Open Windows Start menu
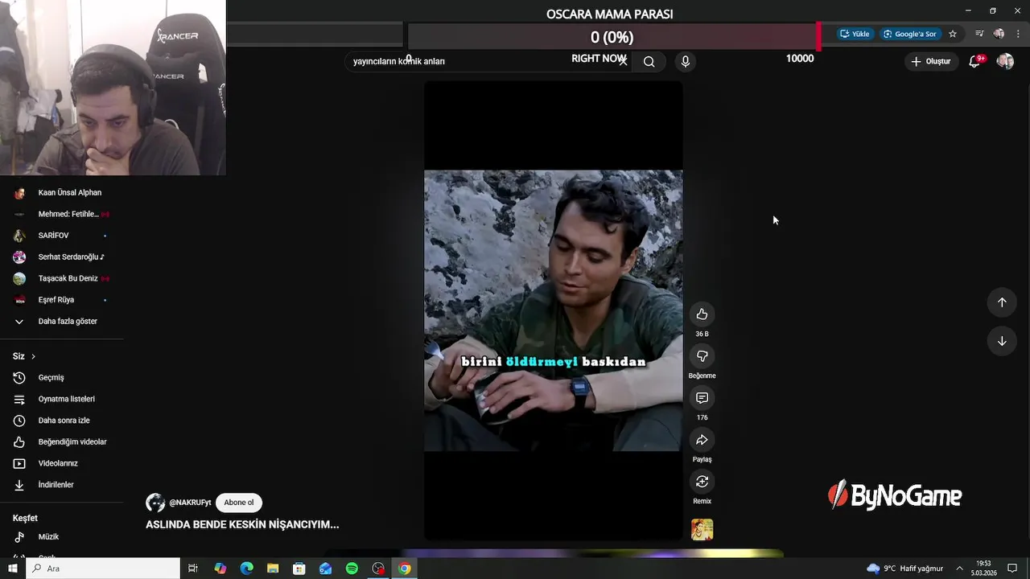Viewport: 1030px width, 579px height. [x=12, y=569]
